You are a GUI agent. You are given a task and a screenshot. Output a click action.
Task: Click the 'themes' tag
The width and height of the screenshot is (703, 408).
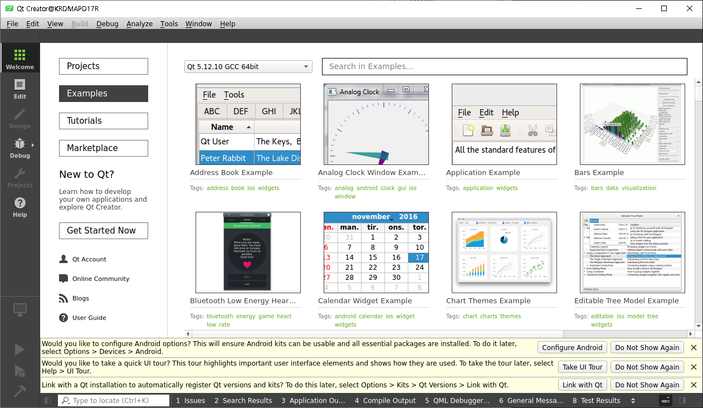(511, 316)
